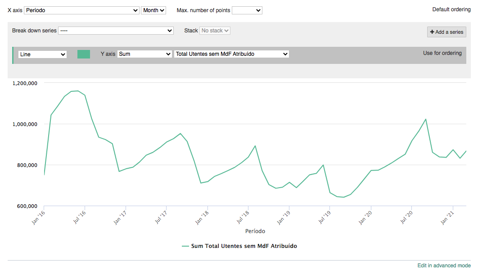This screenshot has height=270, width=478.
Task: Toggle the green line marker in the legend
Action: tap(185, 246)
